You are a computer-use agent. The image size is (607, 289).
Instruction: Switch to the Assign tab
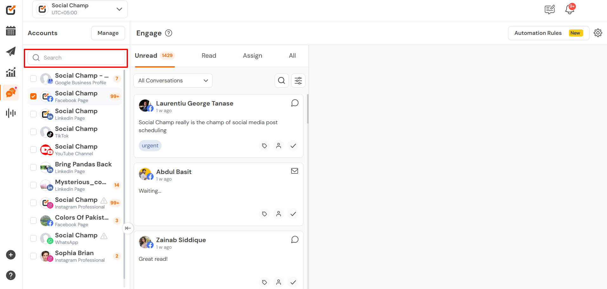pyautogui.click(x=253, y=56)
